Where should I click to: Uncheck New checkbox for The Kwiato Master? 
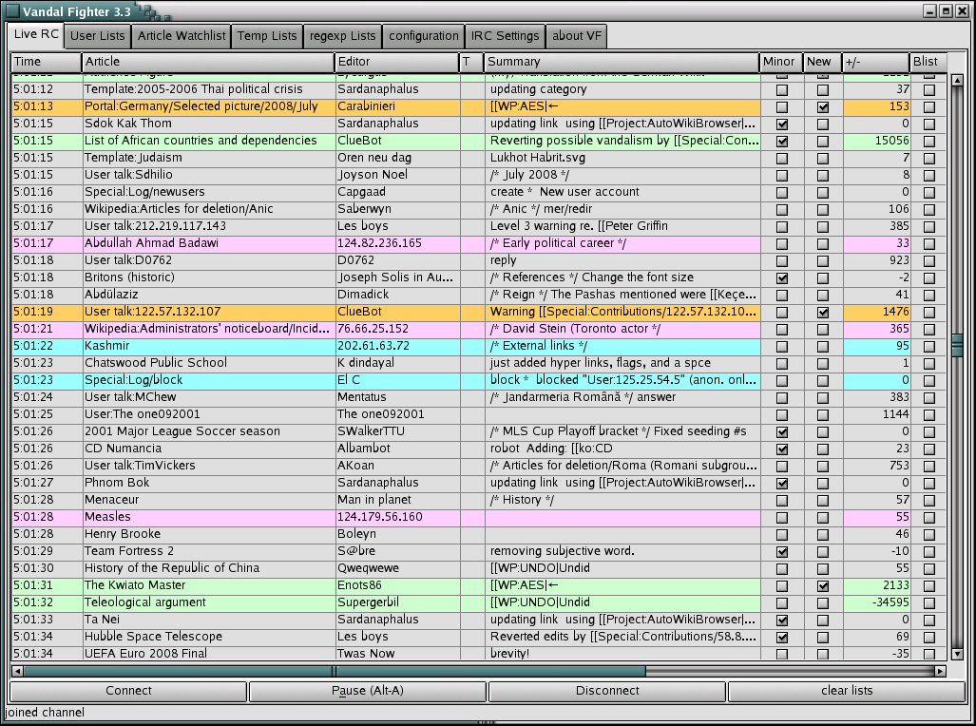[x=823, y=585]
